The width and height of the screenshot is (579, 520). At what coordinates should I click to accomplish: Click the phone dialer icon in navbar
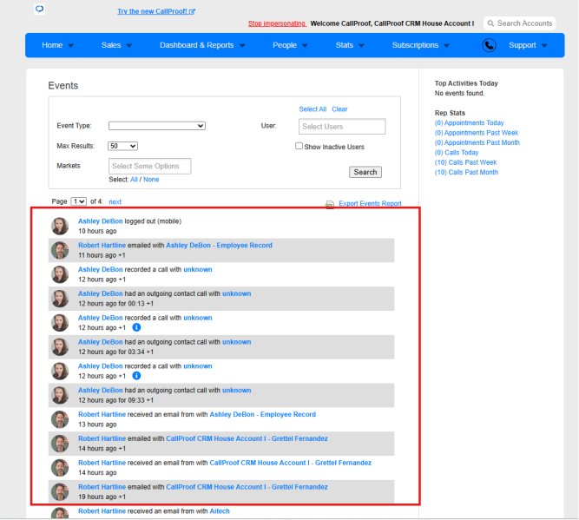(489, 45)
